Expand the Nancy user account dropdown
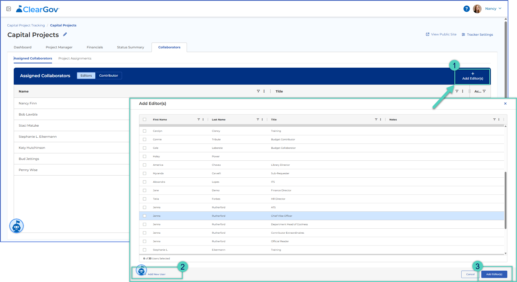 [x=493, y=9]
